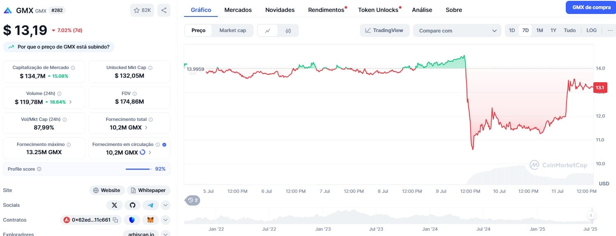Click info icon beside FDV
616x236 pixels.
pyautogui.click(x=135, y=93)
